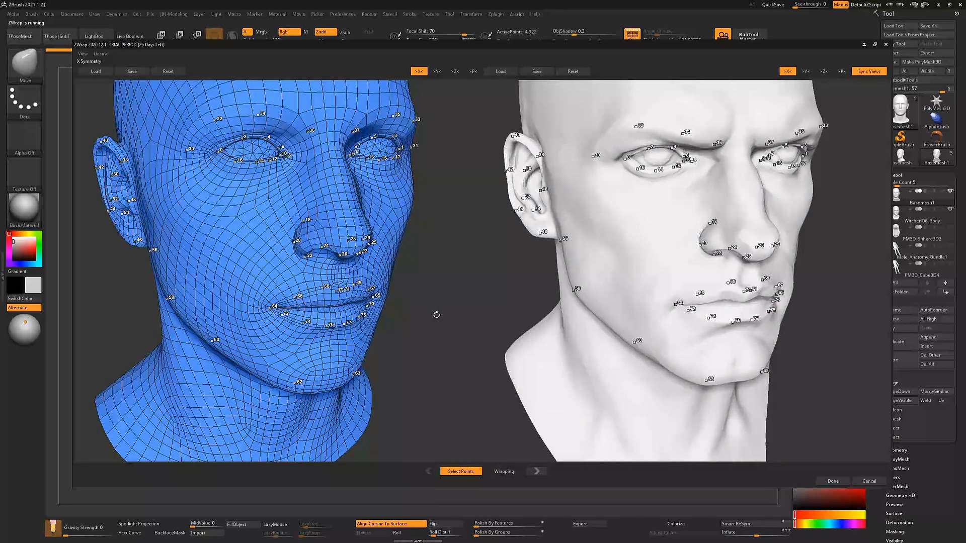Open the Zplugin menu
Screen dimensions: 966x543
(x=495, y=14)
